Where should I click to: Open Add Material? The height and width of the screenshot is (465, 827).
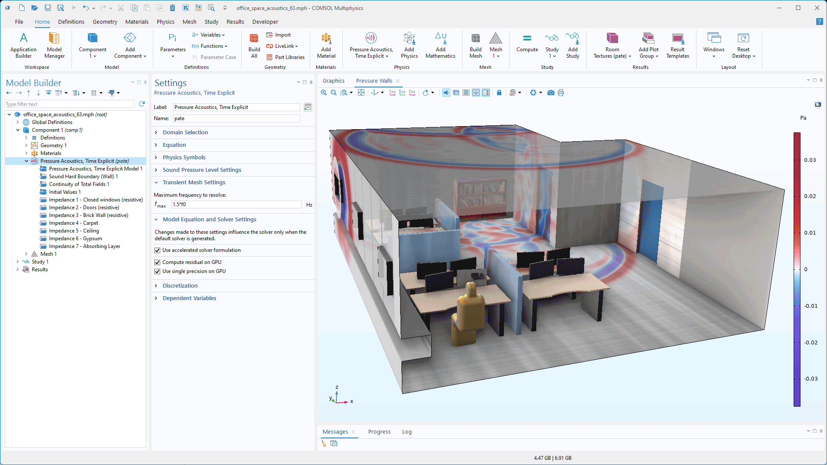click(x=326, y=45)
